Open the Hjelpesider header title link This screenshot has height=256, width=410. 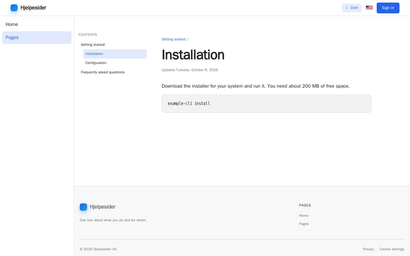tap(33, 8)
